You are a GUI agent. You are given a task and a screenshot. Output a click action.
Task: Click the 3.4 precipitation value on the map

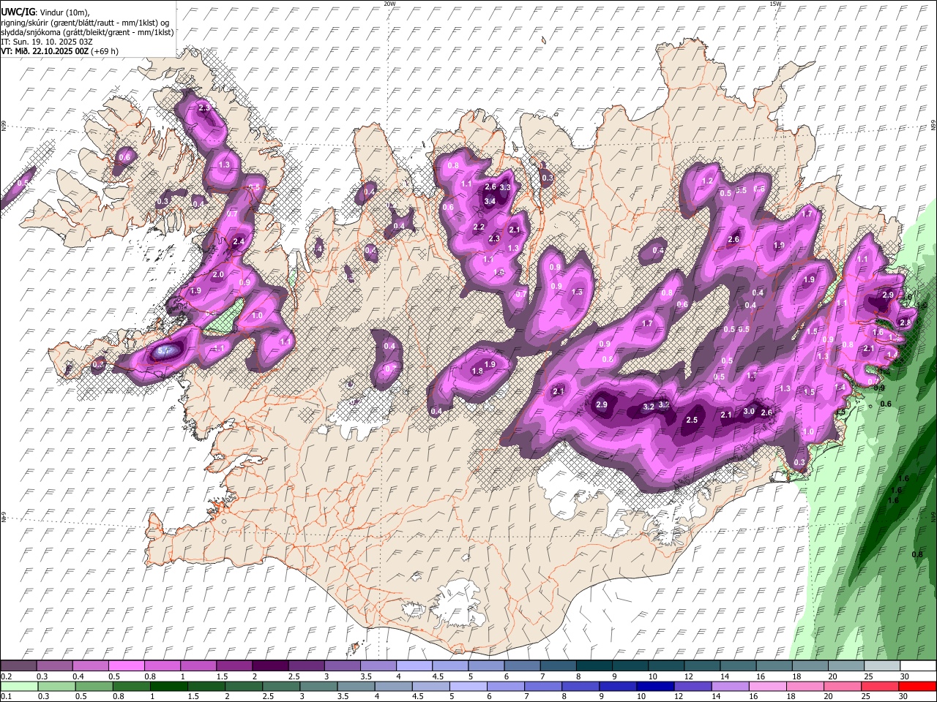[x=490, y=201]
